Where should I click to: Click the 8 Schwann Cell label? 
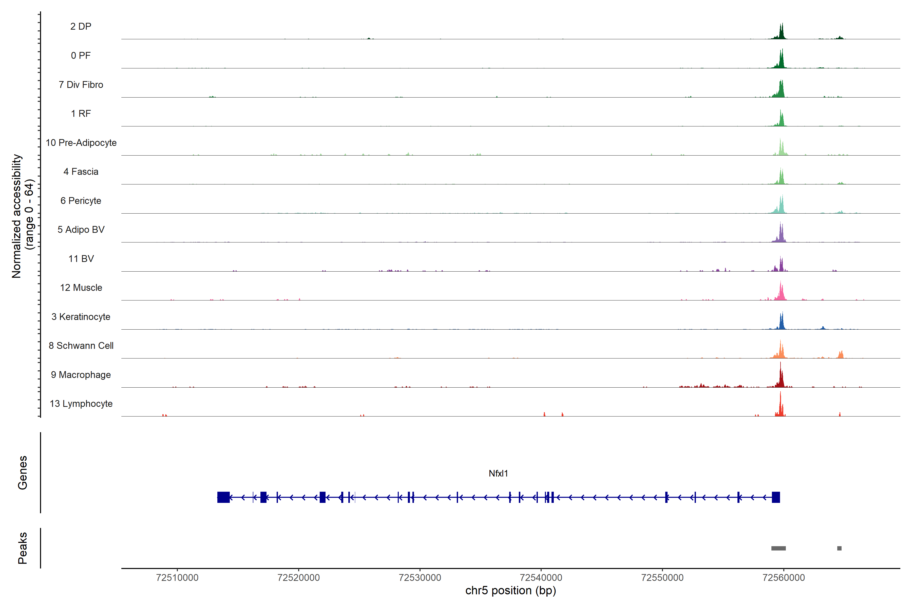81,346
